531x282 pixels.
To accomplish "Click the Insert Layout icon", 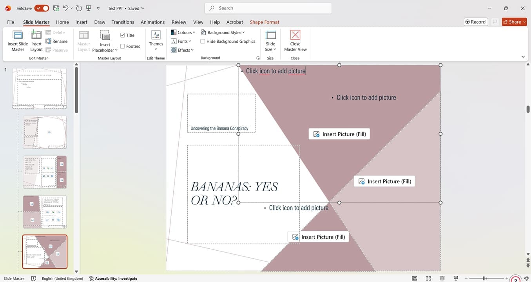I will tap(36, 35).
